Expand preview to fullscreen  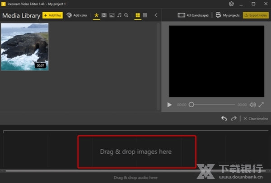pyautogui.click(x=261, y=105)
